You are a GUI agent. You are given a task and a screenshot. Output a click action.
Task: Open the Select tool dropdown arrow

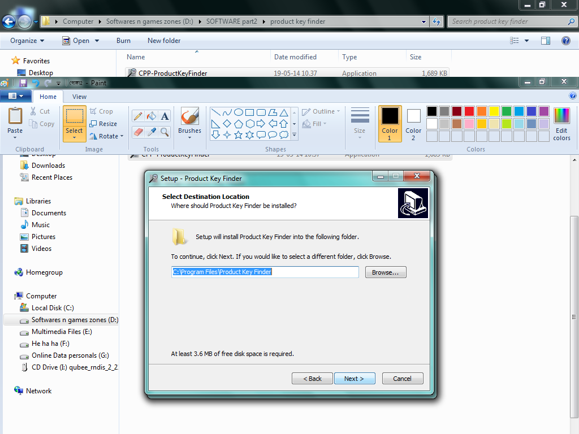(74, 138)
